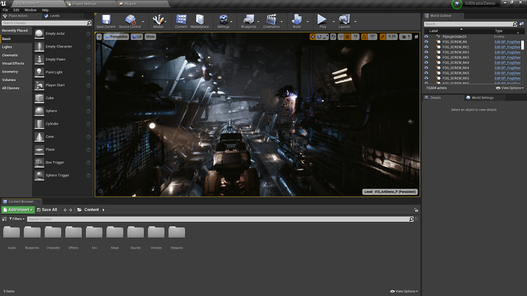Click the Settings gear toolbar icon
The height and width of the screenshot is (296, 527).
[x=223, y=19]
